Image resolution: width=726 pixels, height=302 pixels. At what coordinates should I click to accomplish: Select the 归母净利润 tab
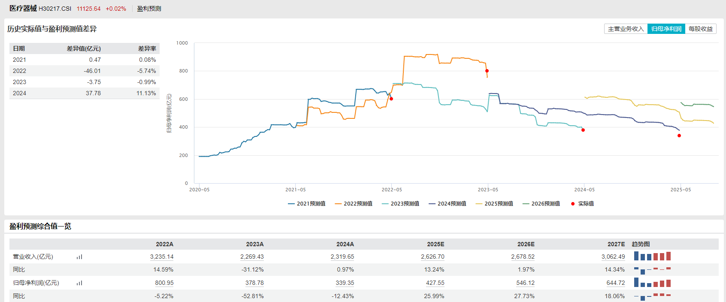[x=666, y=29]
